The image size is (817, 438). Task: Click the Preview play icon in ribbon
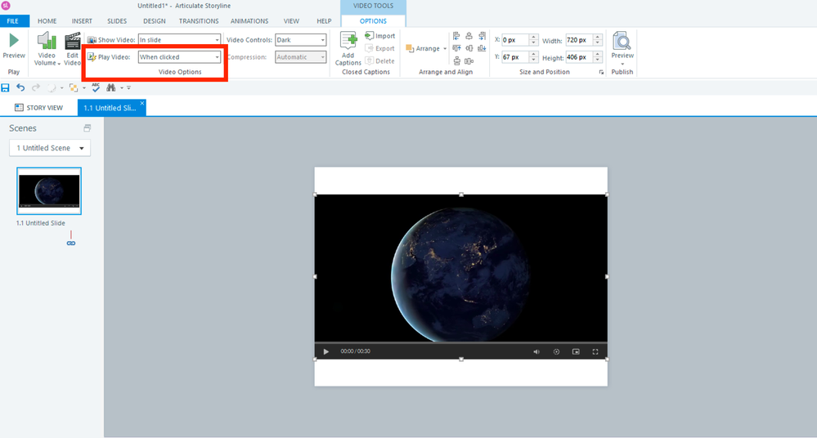[x=14, y=41]
